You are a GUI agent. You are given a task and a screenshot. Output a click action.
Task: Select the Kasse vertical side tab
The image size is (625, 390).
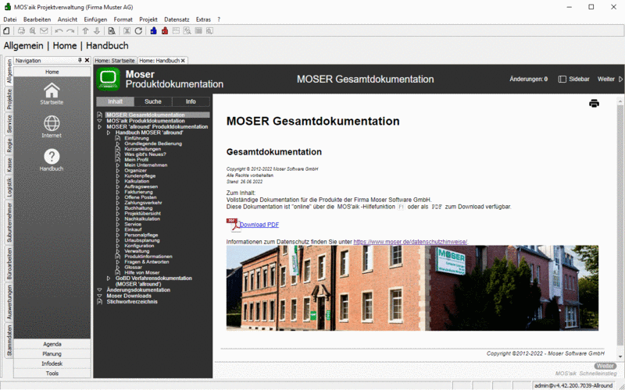9,165
